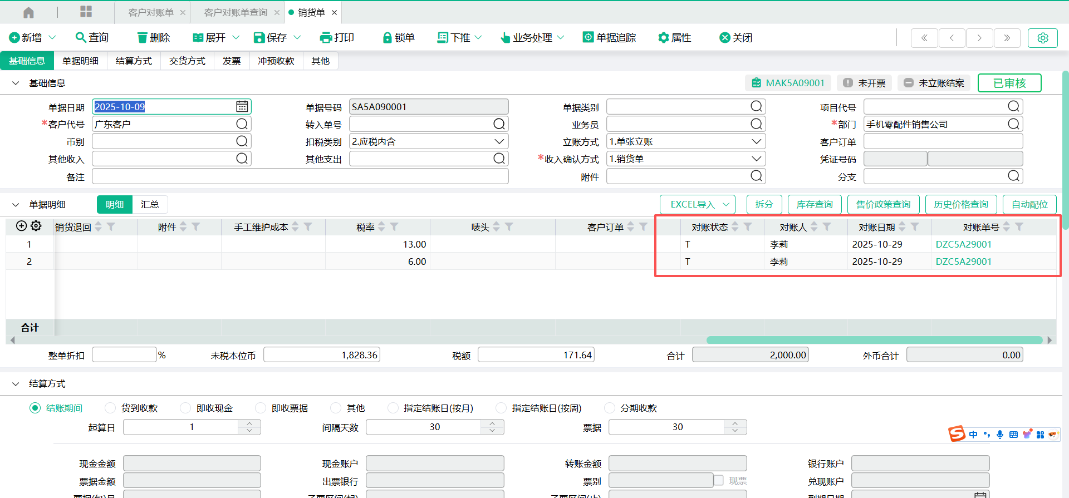Expand the 扣税类别 dropdown
Image resolution: width=1069 pixels, height=498 pixels.
pos(499,141)
